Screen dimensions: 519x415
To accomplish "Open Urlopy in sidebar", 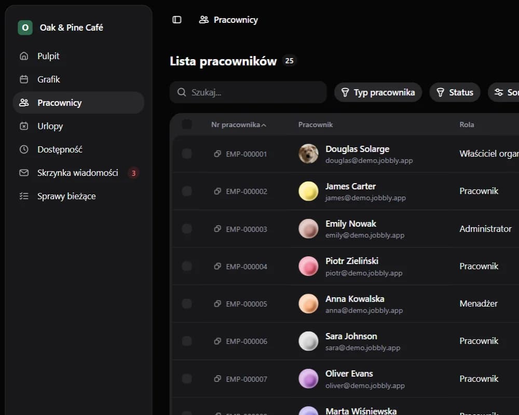I will coord(78,126).
